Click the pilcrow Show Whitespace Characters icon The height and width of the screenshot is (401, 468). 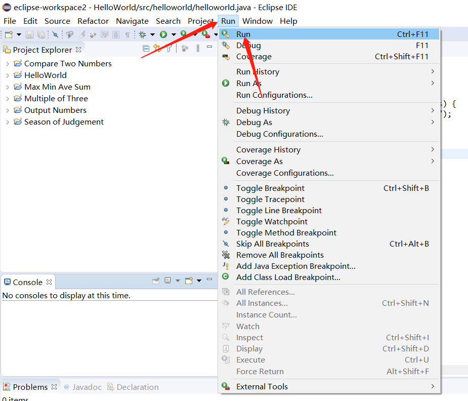point(127,35)
